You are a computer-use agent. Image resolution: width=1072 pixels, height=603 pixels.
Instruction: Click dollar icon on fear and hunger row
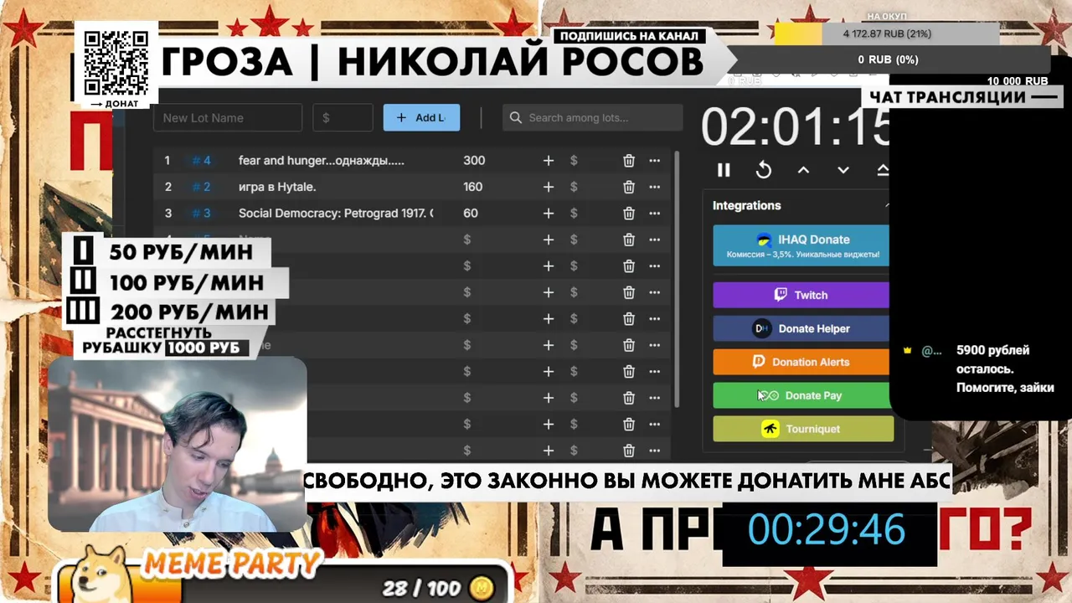(574, 161)
